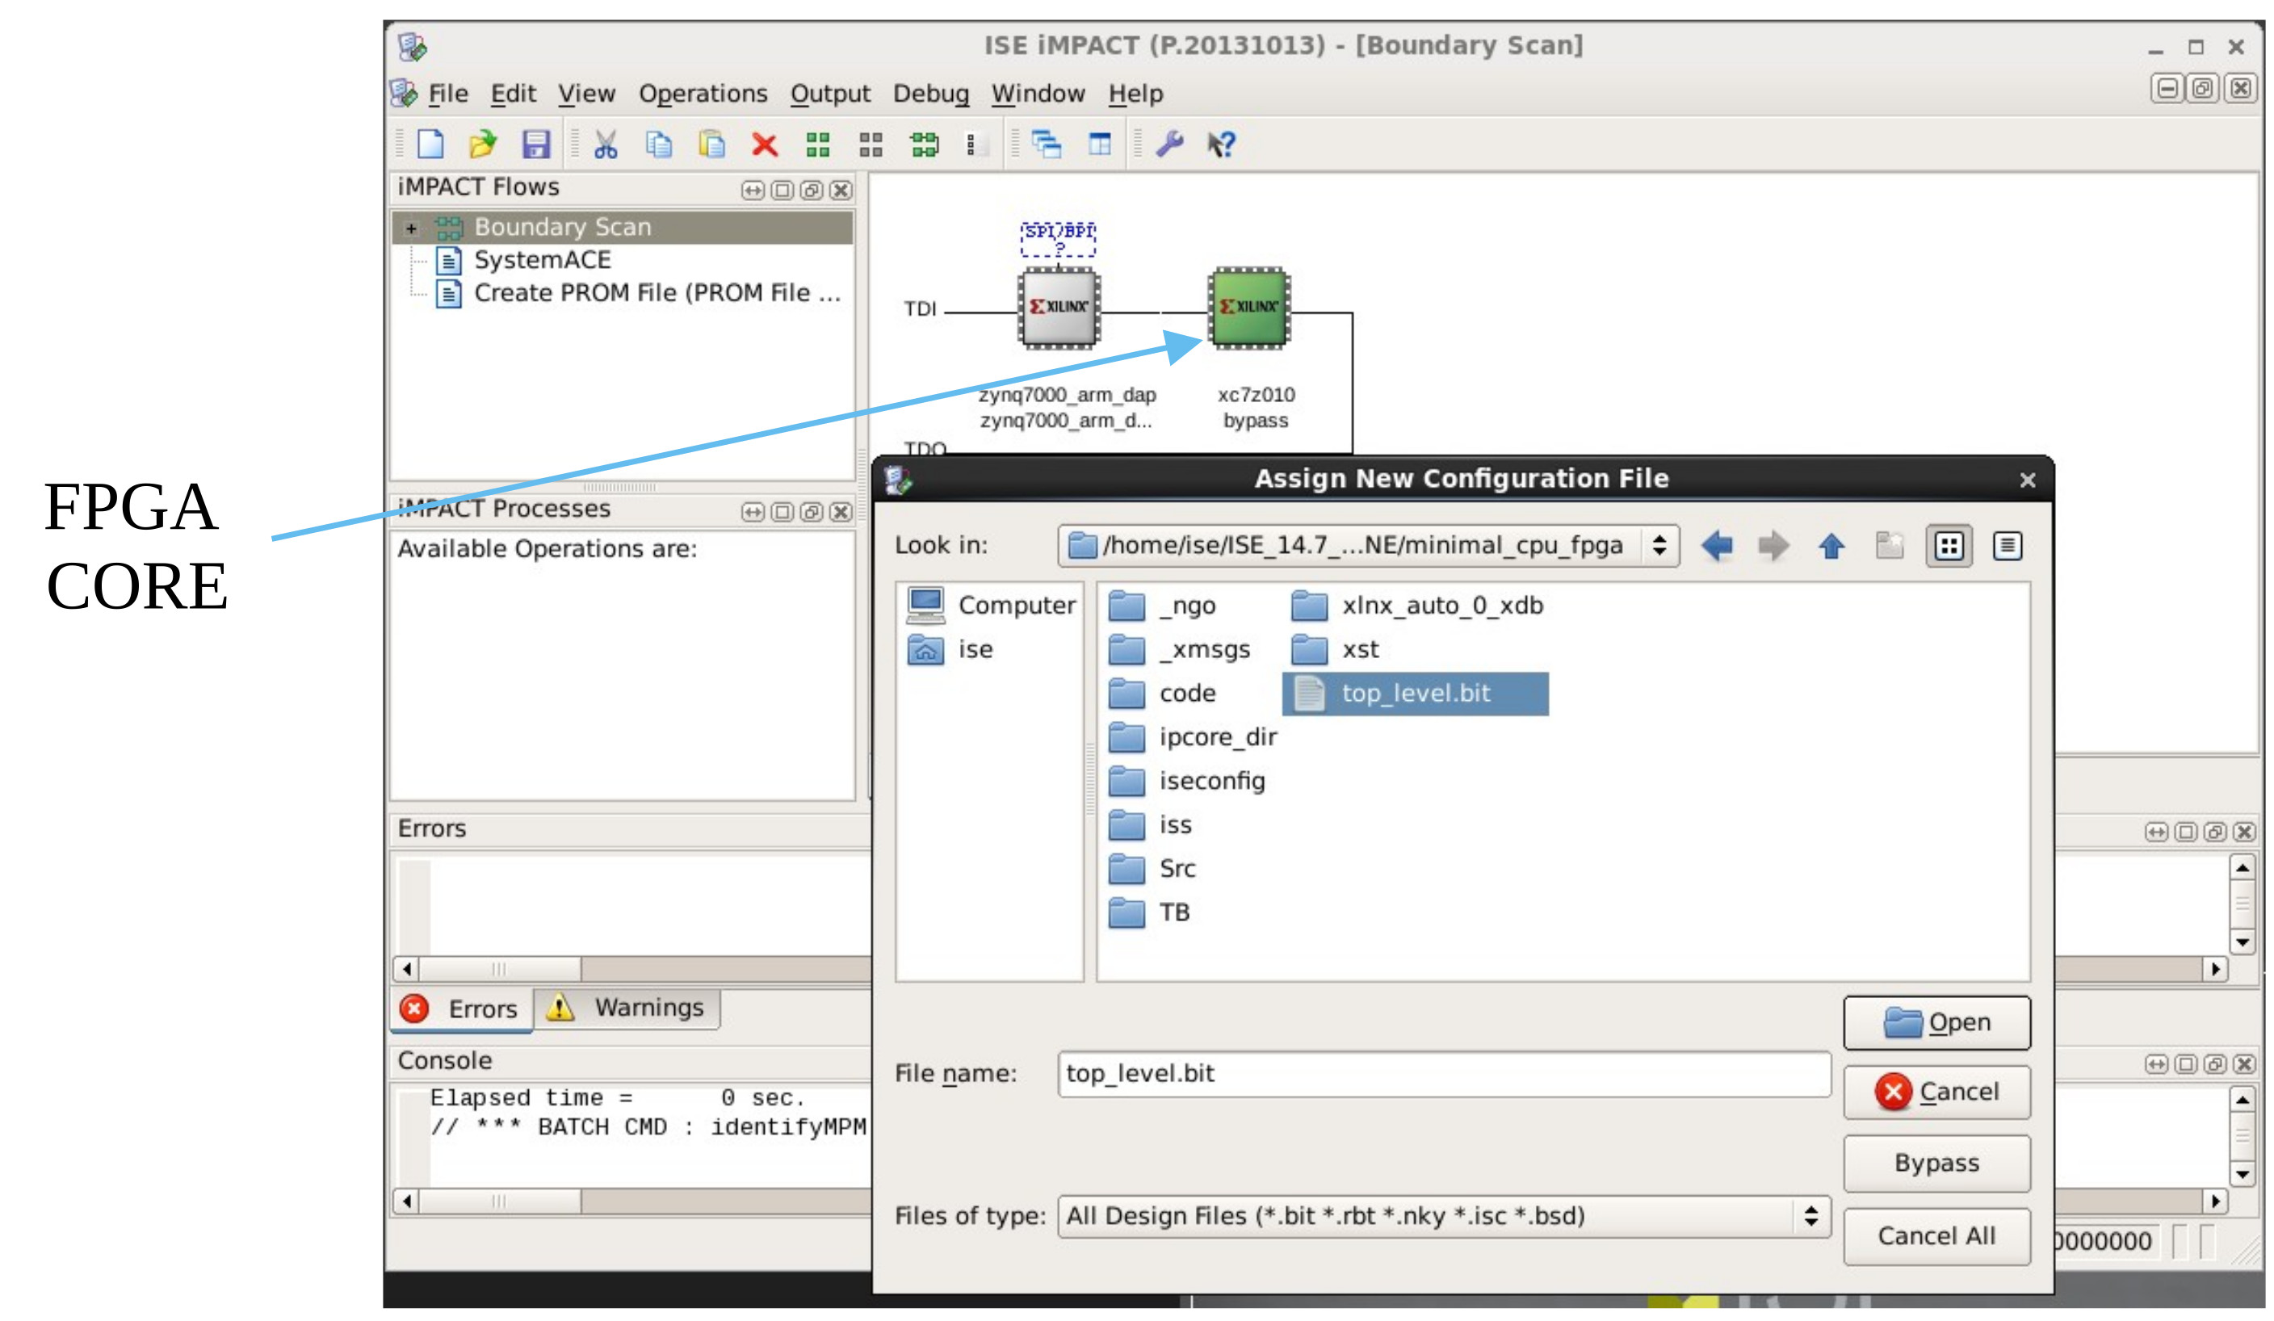Click the Paste clipboard icon
2274x1321 pixels.
pyautogui.click(x=712, y=145)
